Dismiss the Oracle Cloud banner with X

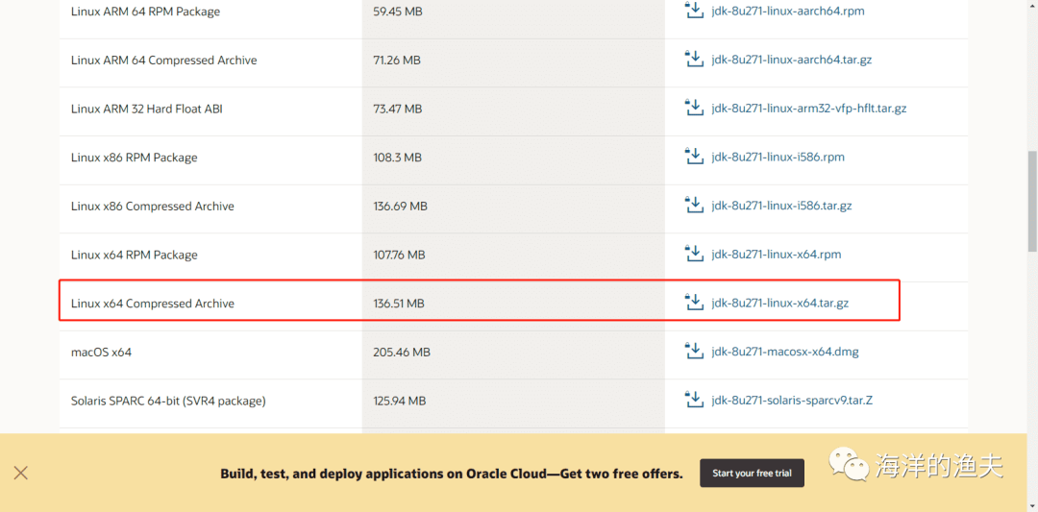tap(20, 473)
